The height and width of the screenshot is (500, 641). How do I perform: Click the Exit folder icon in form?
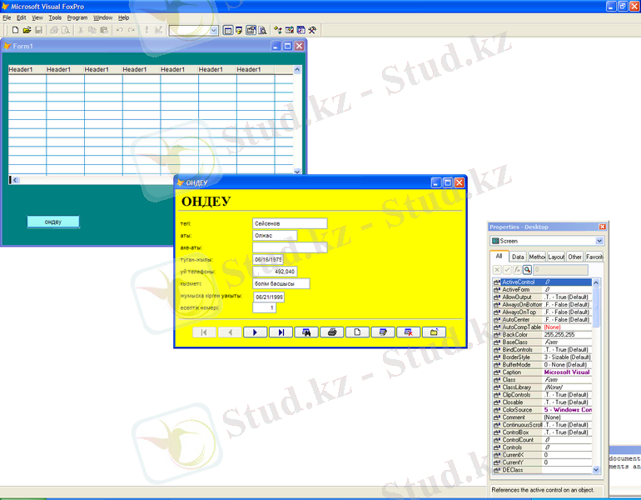coord(433,332)
